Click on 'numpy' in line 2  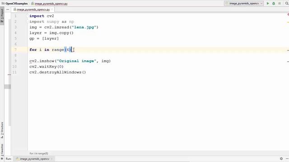point(53,22)
